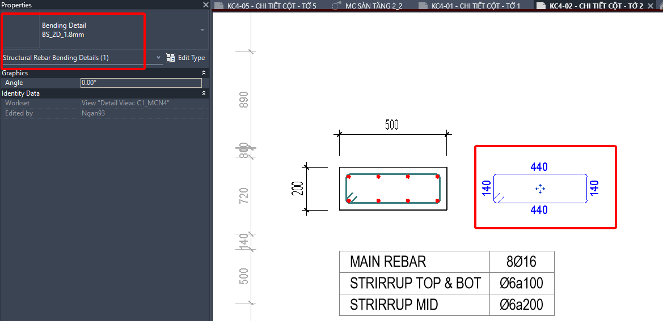Click the Angle property label
The width and height of the screenshot is (663, 321).
14,83
